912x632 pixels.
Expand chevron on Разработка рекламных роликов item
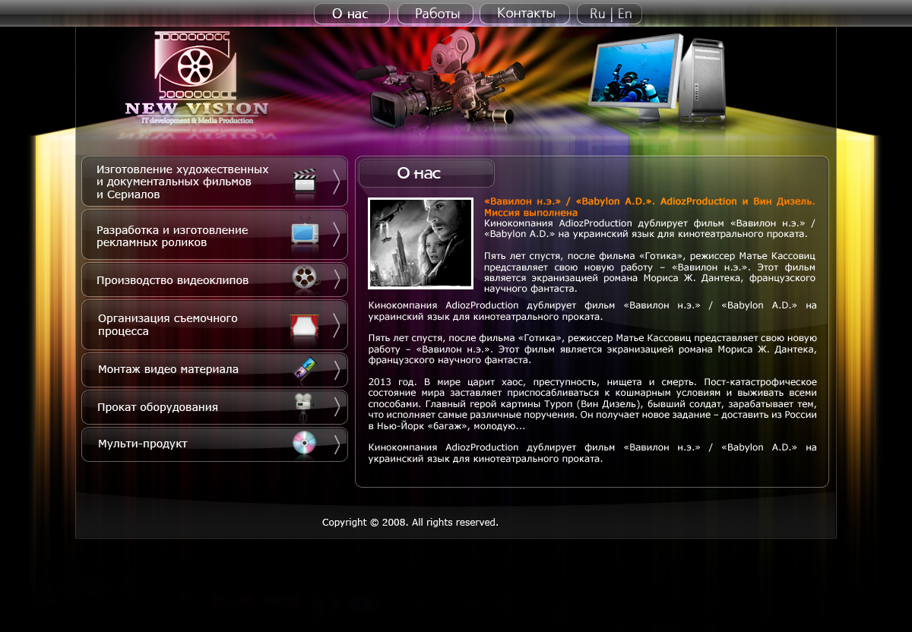[x=336, y=235]
